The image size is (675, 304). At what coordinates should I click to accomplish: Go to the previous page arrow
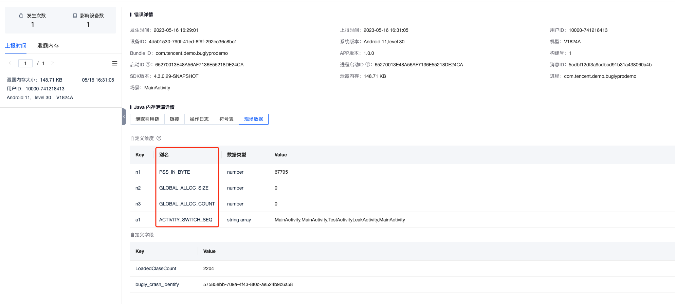point(10,63)
